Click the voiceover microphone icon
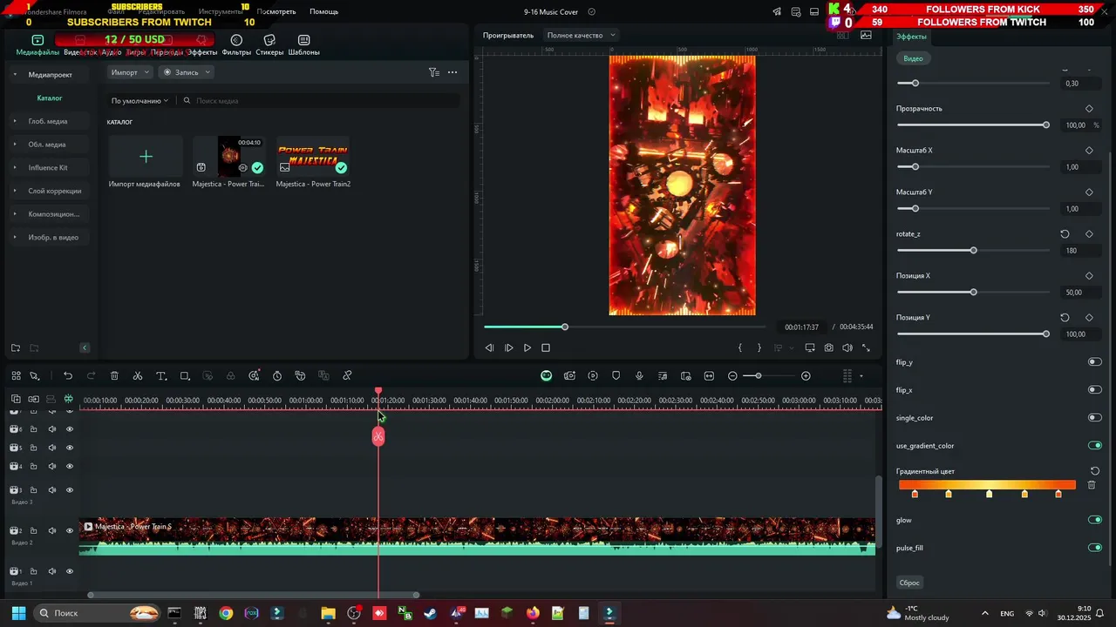1116x627 pixels. [639, 376]
